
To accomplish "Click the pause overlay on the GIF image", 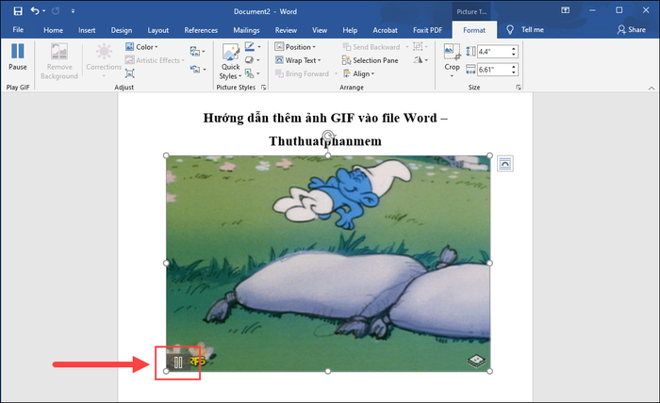I will click(x=178, y=363).
